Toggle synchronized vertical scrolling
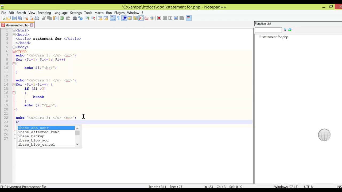Viewport: 342px width, 192px height. tap(100, 18)
